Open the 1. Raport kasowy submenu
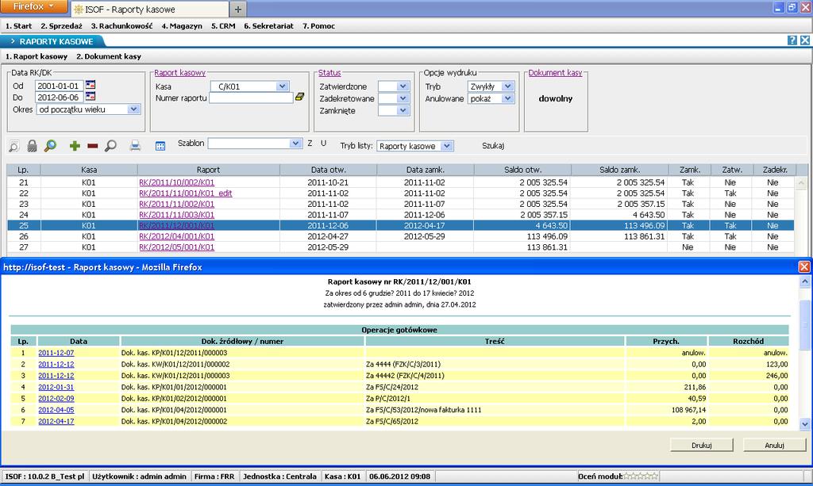 (37, 56)
